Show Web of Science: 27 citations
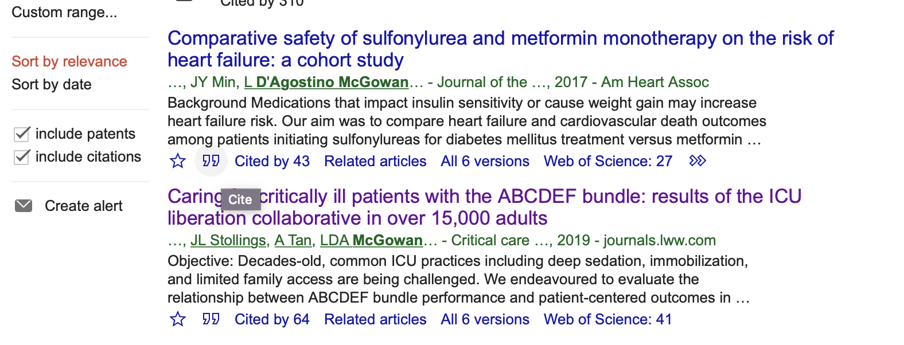904x345 pixels. 608,161
